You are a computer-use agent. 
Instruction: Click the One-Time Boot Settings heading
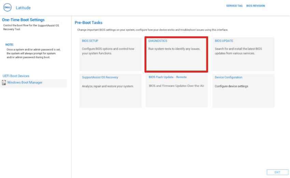23,20
